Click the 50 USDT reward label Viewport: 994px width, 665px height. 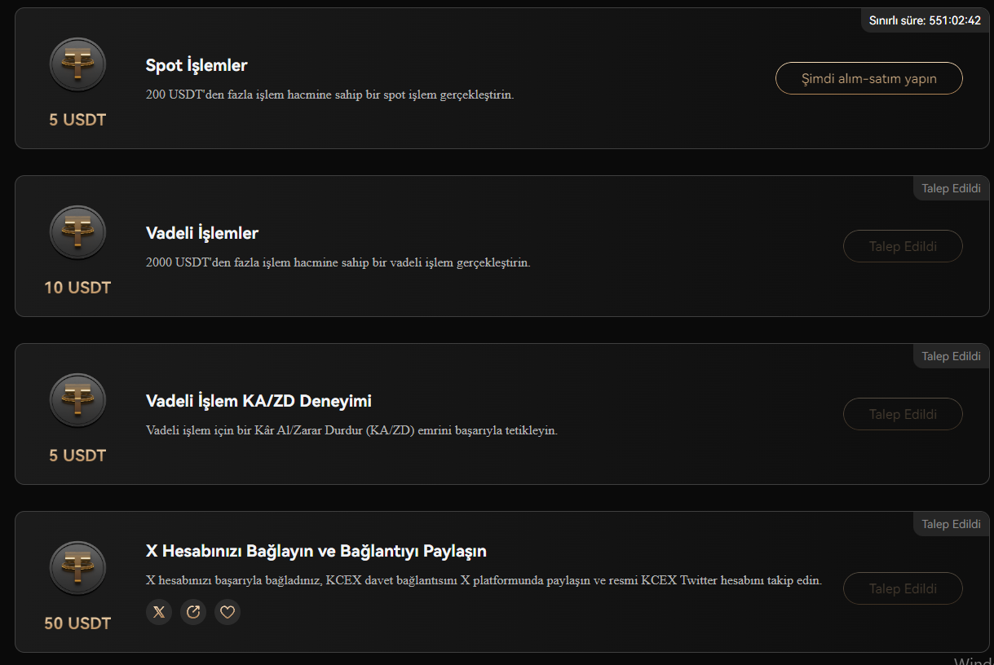77,623
